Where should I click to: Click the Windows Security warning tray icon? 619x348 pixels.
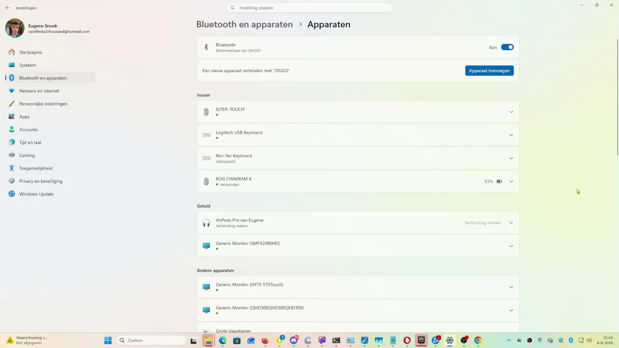(560, 340)
